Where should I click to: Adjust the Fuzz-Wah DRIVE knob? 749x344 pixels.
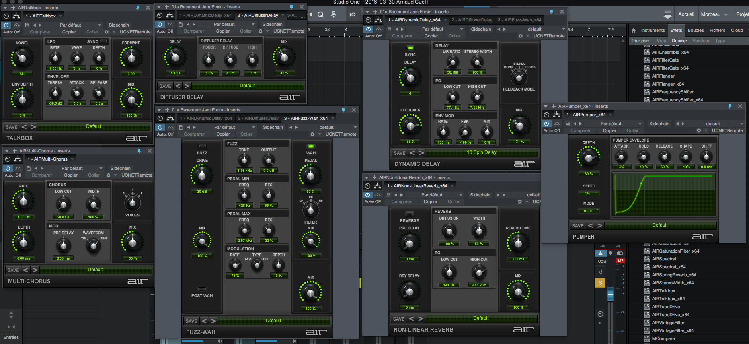202,175
